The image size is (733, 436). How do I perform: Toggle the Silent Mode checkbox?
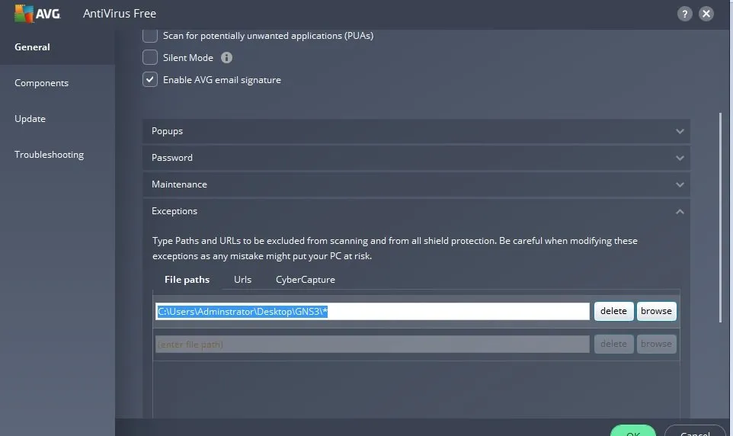pos(150,57)
